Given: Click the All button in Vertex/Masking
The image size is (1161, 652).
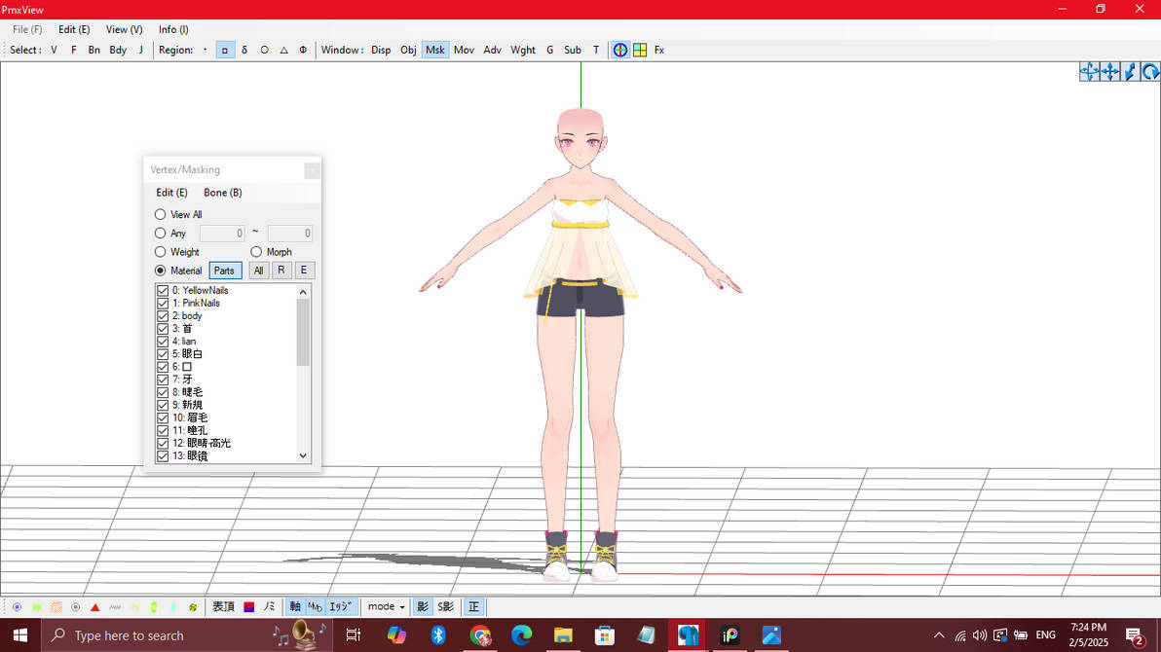Looking at the screenshot, I should point(258,271).
